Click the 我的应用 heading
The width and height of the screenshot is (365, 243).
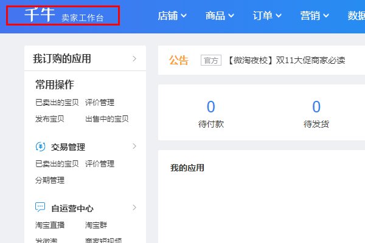tap(187, 168)
